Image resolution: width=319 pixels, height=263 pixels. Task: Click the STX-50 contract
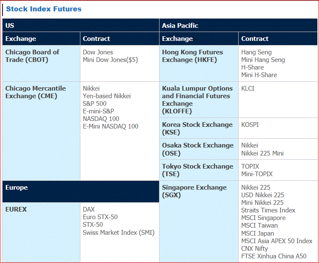point(93,225)
